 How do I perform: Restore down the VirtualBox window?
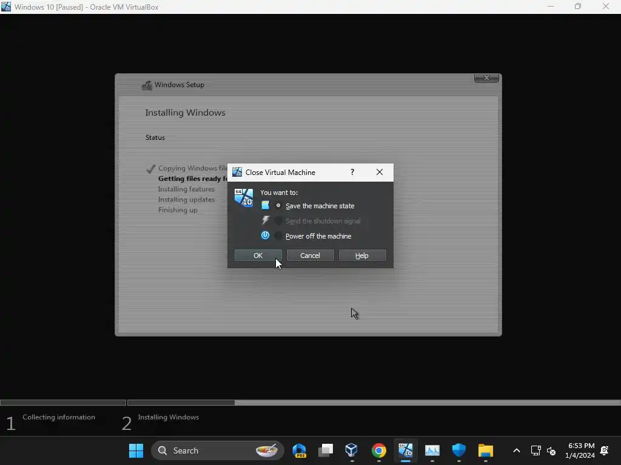coord(578,6)
